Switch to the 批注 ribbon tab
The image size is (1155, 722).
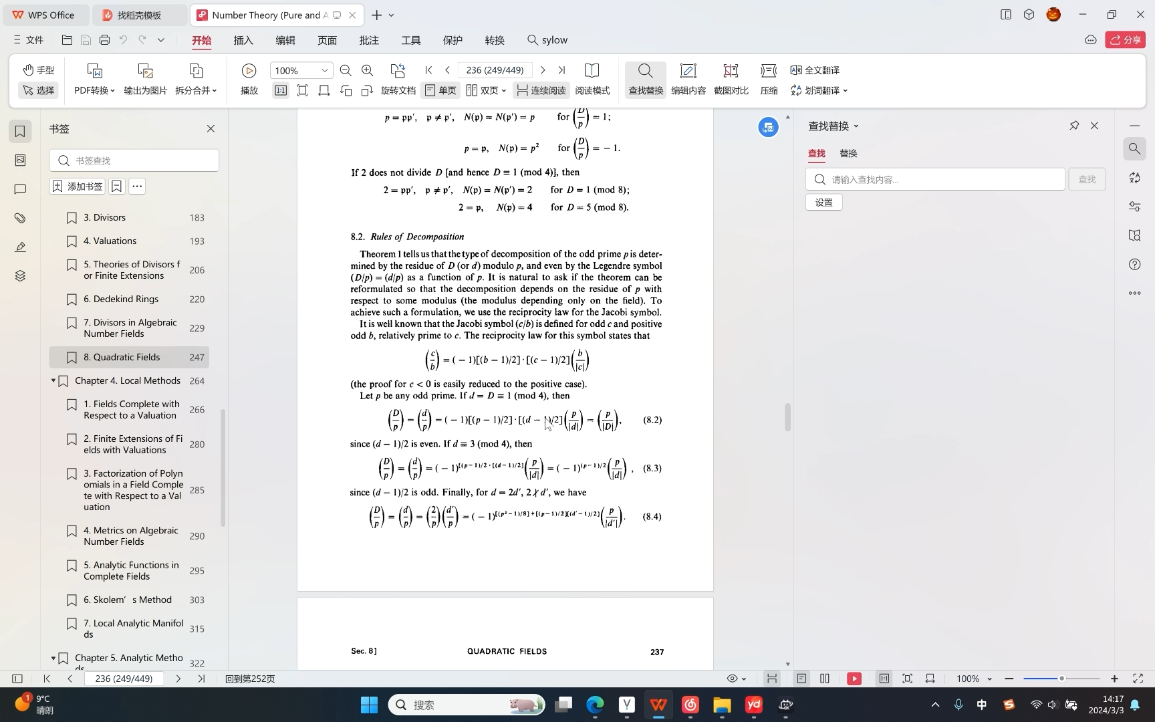[x=368, y=40]
